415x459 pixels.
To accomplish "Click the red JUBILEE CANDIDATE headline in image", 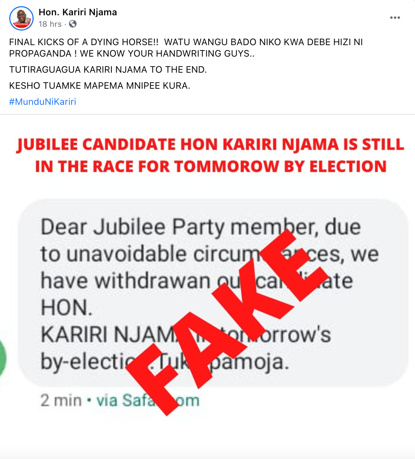I will pos(211,145).
